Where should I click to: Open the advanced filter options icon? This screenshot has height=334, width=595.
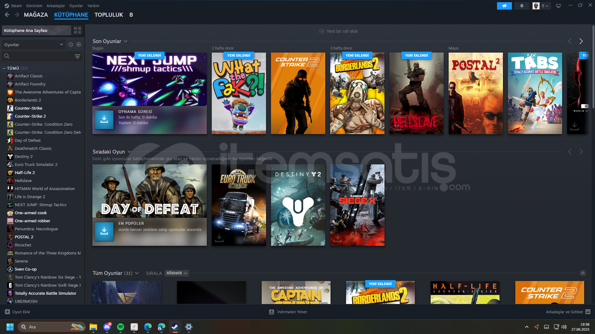click(x=77, y=56)
